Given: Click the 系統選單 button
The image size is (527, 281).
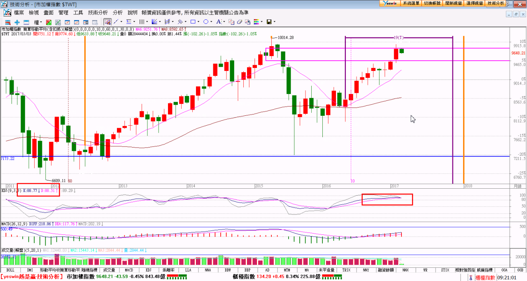Looking at the screenshot, I should (x=411, y=3).
